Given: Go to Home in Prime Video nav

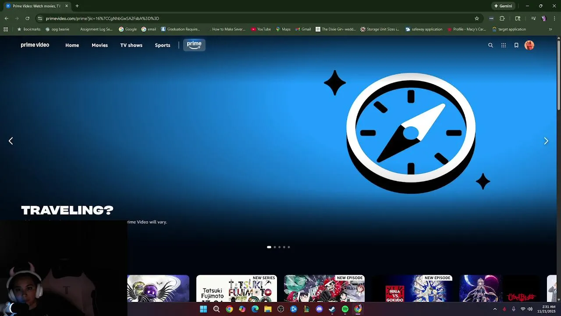Looking at the screenshot, I should tap(72, 45).
